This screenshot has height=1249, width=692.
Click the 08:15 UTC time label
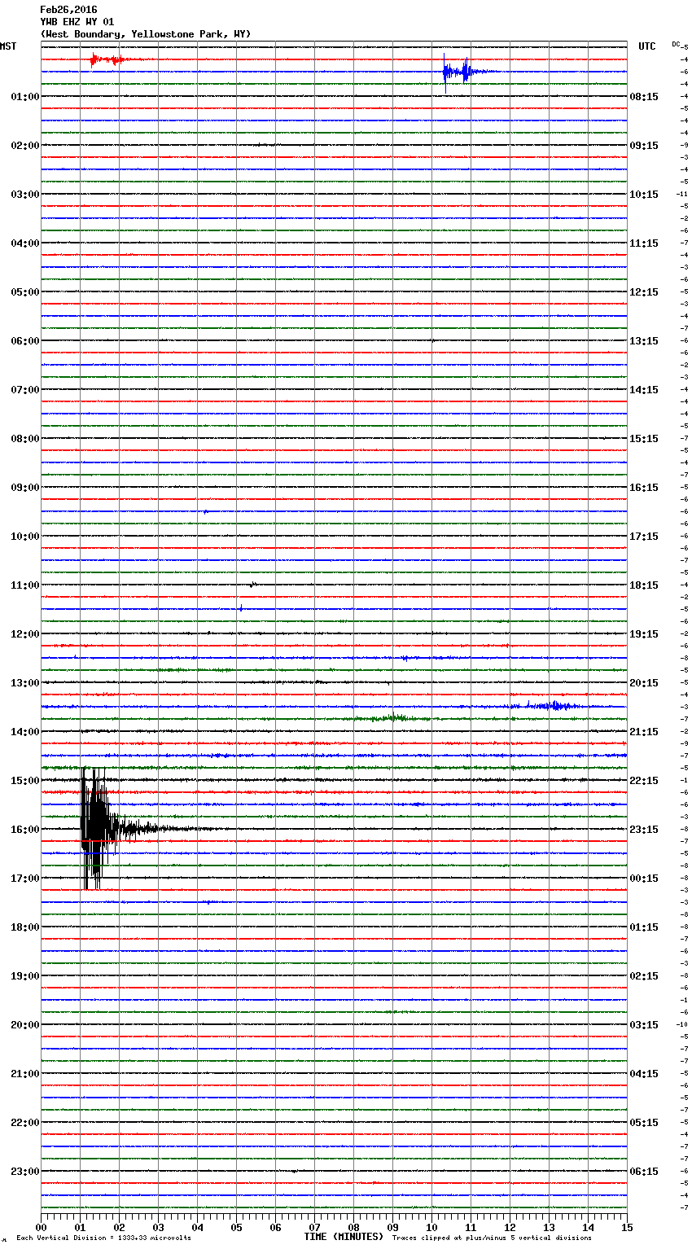644,97
